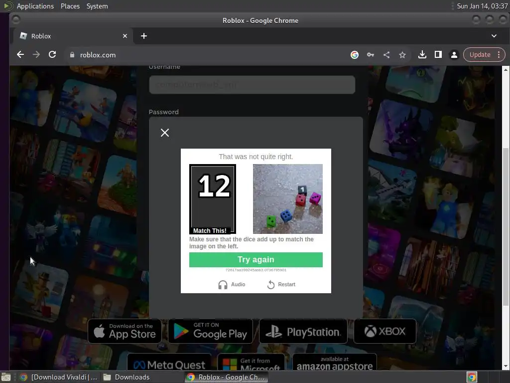Click the captcha session ID text

click(x=255, y=270)
